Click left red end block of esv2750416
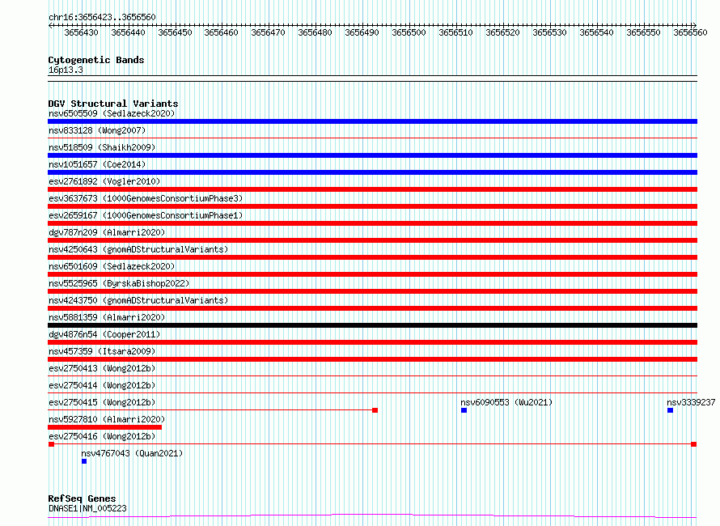The image size is (720, 526). 51,444
